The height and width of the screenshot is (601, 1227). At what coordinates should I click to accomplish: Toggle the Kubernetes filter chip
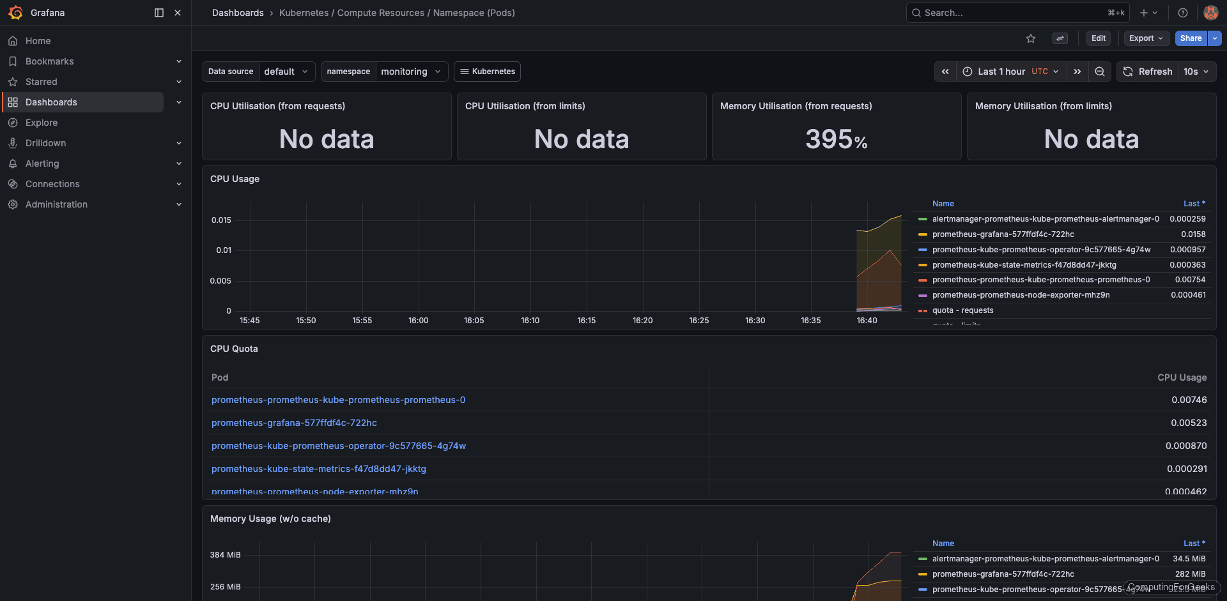[x=487, y=72]
